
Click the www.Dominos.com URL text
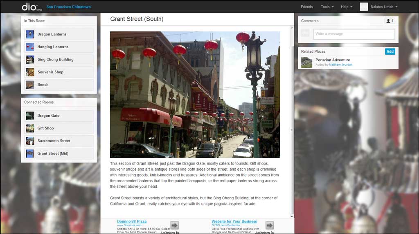click(x=129, y=225)
